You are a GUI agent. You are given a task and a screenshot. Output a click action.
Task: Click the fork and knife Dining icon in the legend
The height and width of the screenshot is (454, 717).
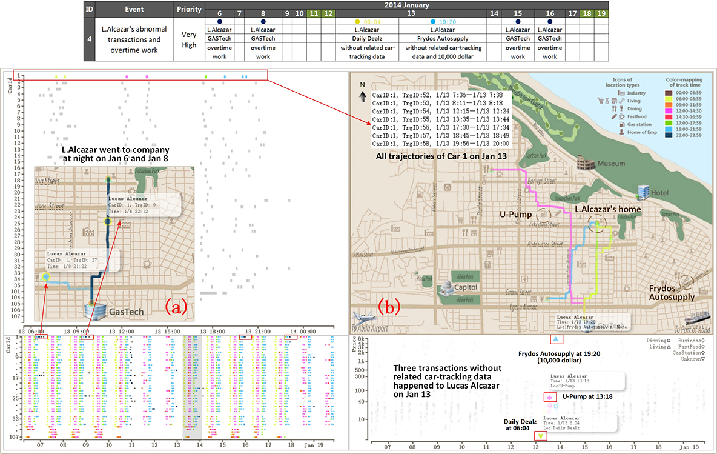tap(615, 109)
